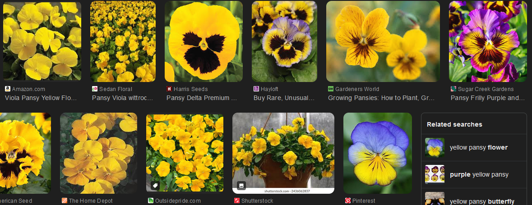Click the Shutterstock favicon
Viewport: 532px width, 205px height.
click(237, 201)
